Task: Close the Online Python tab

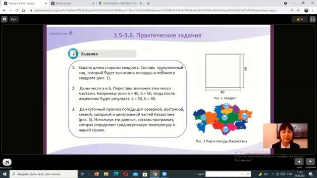Action: click(141, 3)
